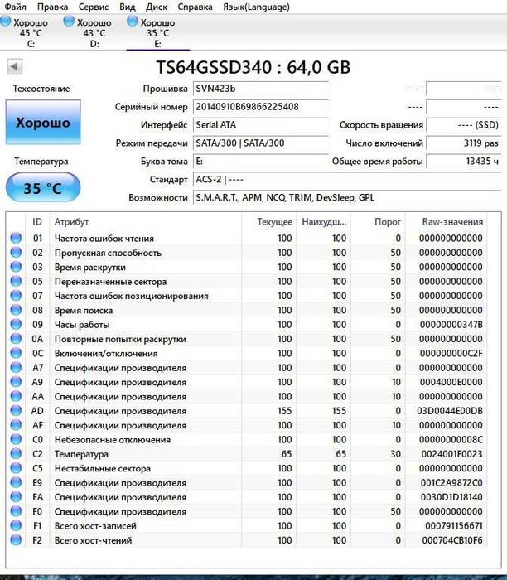
Task: Click the Атрибут column header
Action: [x=145, y=221]
